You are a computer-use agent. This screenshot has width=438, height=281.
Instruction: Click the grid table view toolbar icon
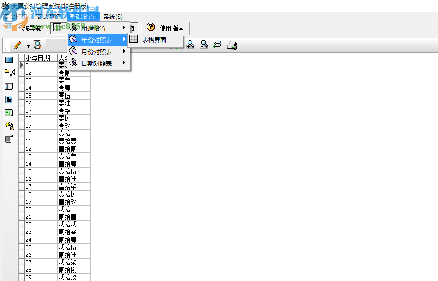(57, 28)
